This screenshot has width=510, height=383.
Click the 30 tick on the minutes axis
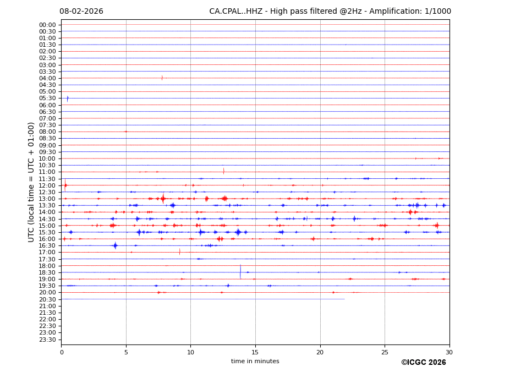pyautogui.click(x=449, y=352)
